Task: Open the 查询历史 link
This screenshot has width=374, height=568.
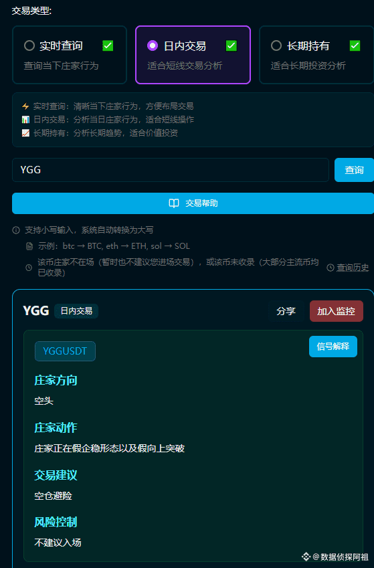Action: point(353,268)
